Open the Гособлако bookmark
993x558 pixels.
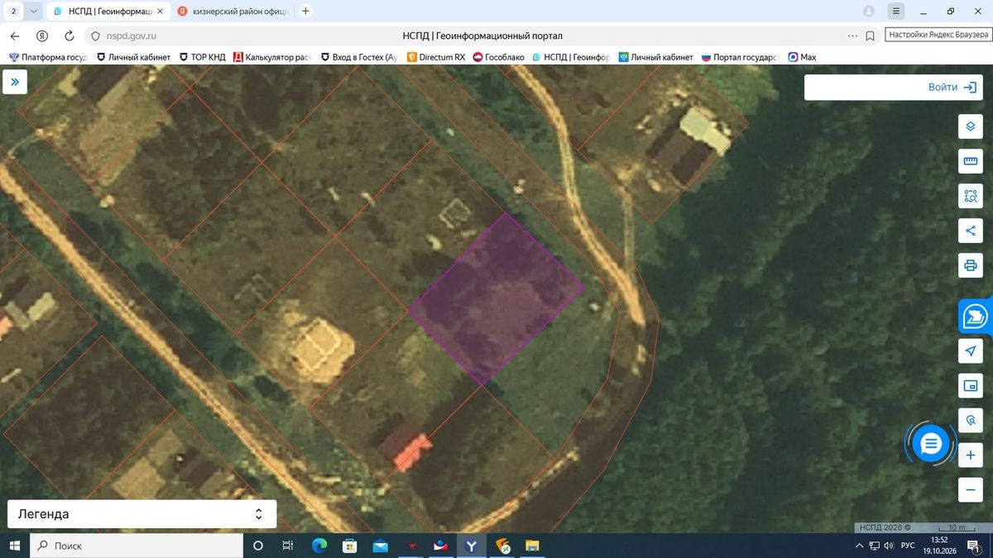[498, 57]
